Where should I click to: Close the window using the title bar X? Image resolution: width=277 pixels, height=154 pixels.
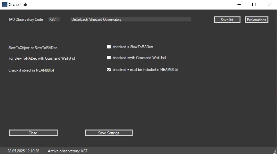(269, 5)
